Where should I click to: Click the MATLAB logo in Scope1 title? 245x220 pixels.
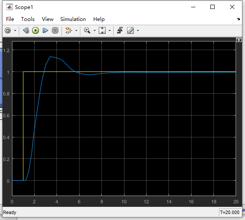pyautogui.click(x=9, y=7)
